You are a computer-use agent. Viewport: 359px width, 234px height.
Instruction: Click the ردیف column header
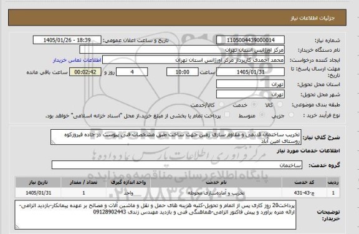(x=333, y=182)
